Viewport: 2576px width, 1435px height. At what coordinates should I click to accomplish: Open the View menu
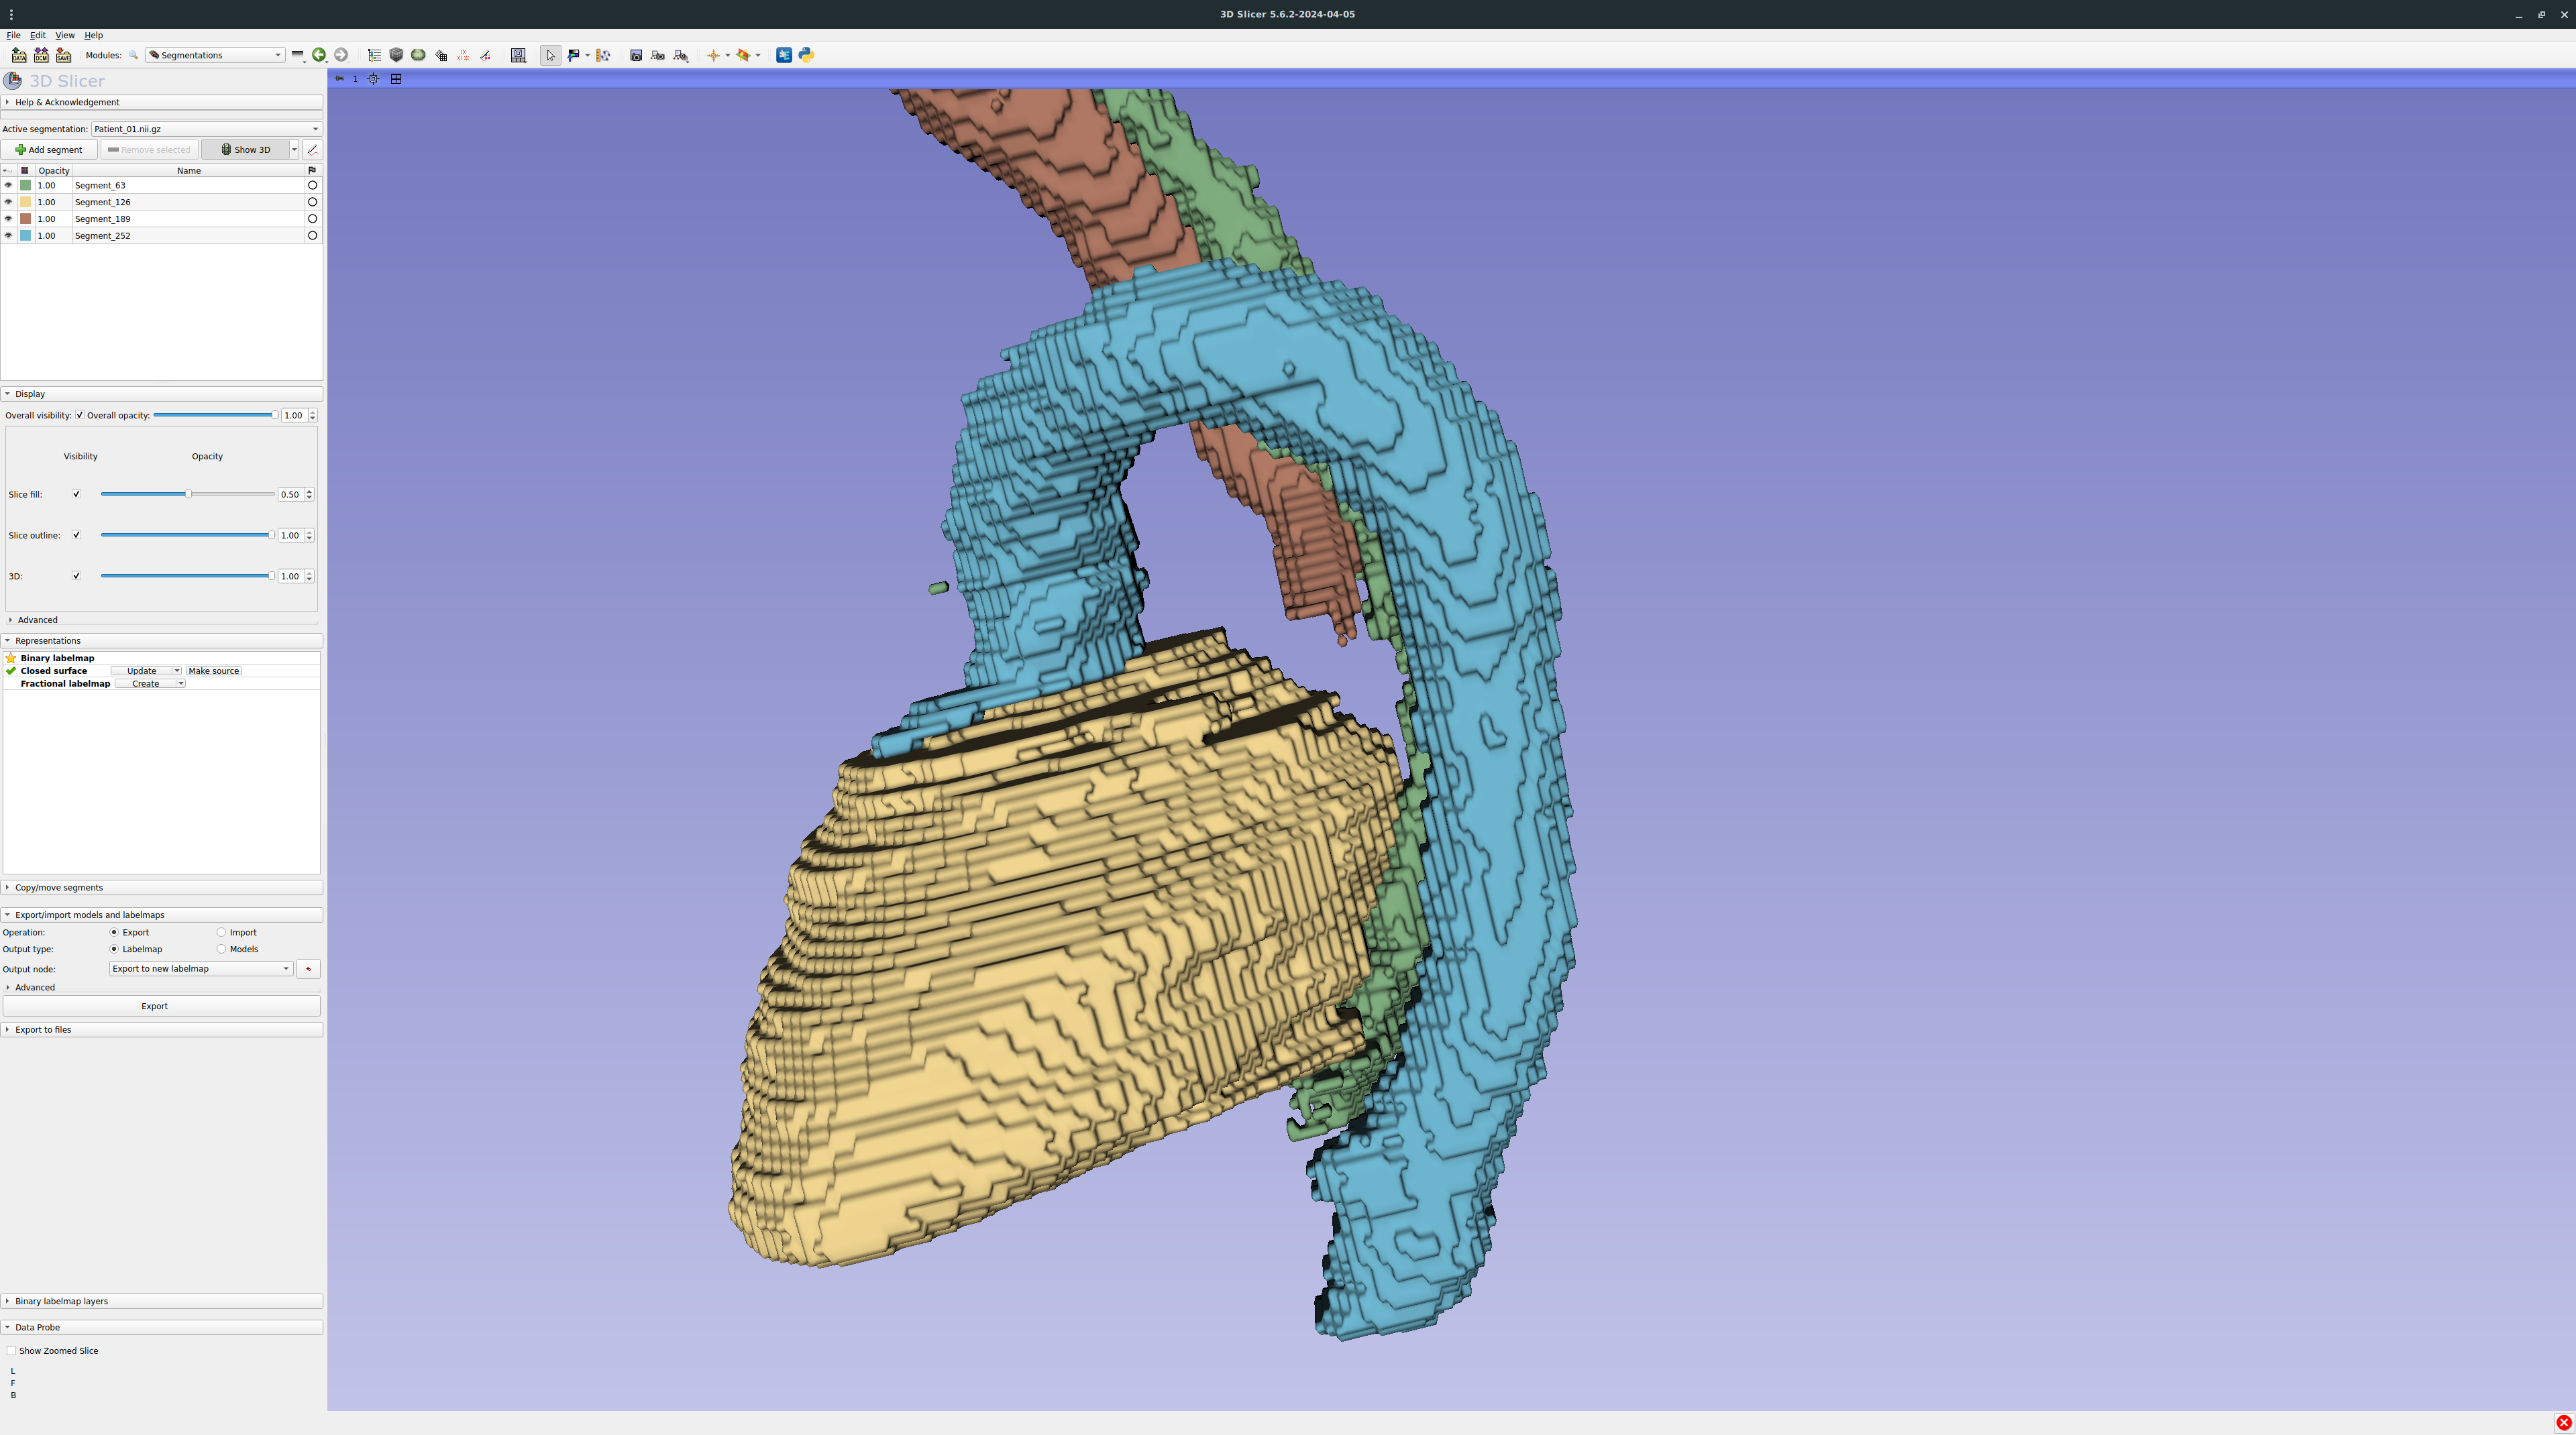click(65, 35)
